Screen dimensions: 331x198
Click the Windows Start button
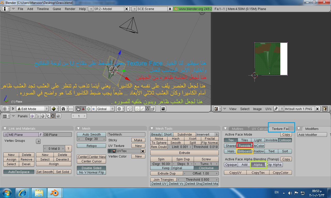[6, 193]
